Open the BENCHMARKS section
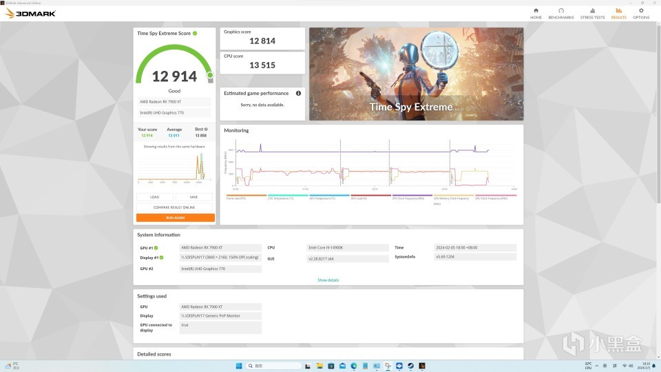The height and width of the screenshot is (372, 661). (x=560, y=14)
